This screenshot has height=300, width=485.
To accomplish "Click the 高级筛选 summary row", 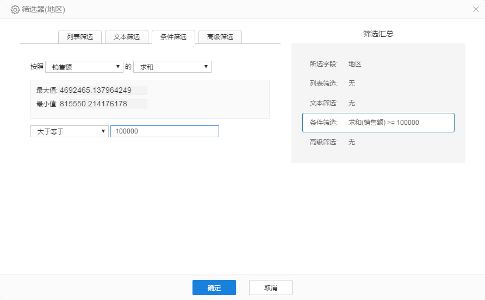I will point(378,142).
